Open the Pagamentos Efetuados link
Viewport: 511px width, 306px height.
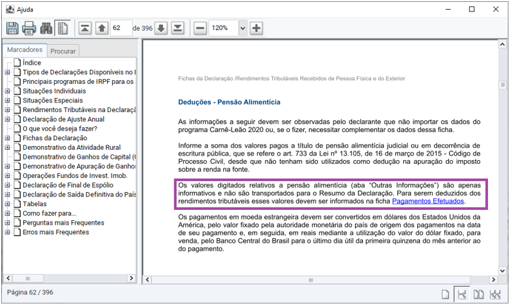tap(428, 202)
